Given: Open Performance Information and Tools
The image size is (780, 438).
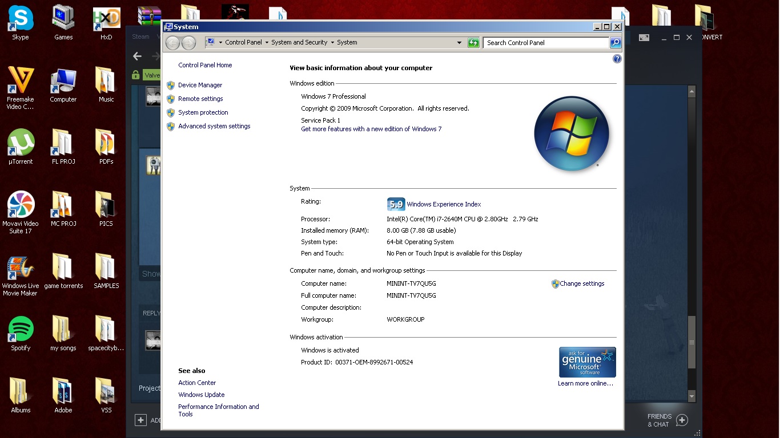Looking at the screenshot, I should pyautogui.click(x=218, y=410).
